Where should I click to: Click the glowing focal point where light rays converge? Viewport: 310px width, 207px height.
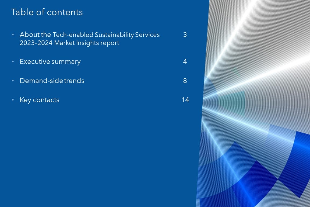pyautogui.click(x=205, y=100)
